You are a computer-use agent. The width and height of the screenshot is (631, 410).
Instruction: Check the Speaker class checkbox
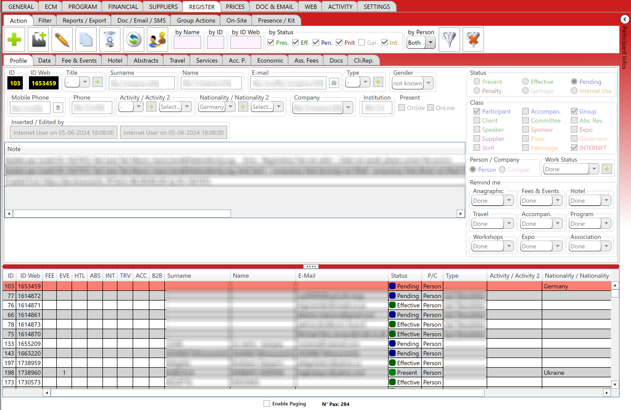477,129
